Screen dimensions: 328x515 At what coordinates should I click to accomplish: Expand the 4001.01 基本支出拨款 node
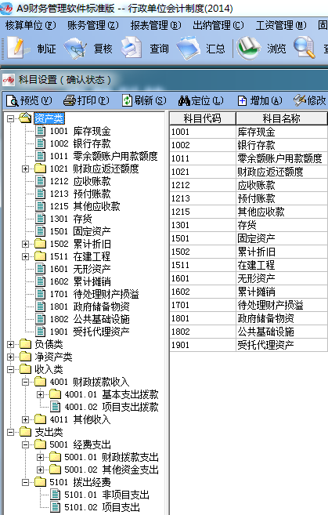[x=40, y=394]
